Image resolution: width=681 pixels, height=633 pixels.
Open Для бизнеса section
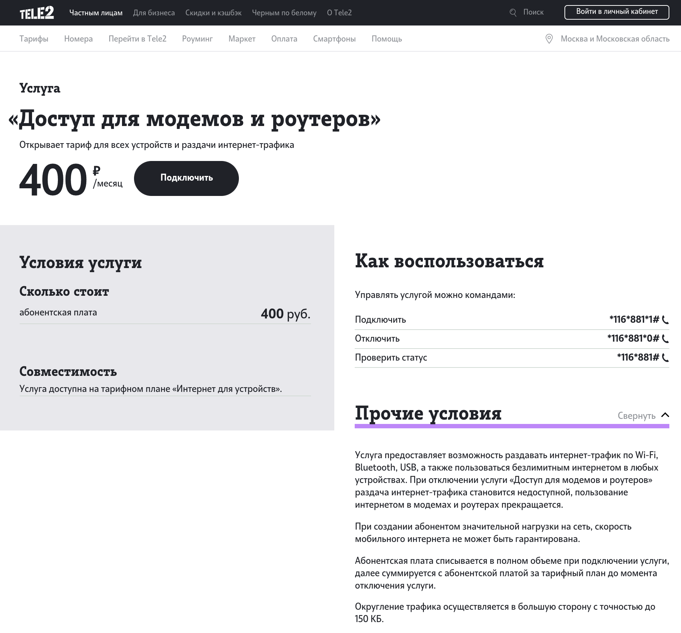point(154,13)
